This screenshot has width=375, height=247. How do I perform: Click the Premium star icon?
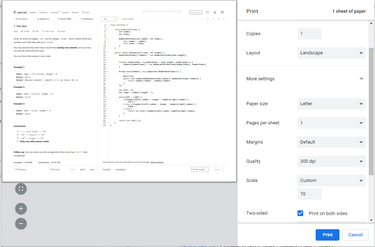click(x=192, y=12)
